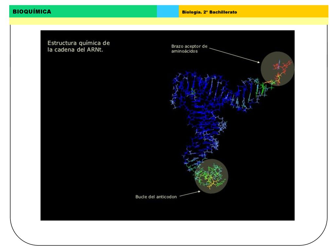
Task: Click the 'Biología. 2º Bachillerato' header text
Action: 209,12
